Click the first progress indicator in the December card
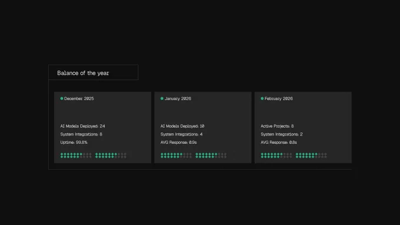 click(76, 156)
